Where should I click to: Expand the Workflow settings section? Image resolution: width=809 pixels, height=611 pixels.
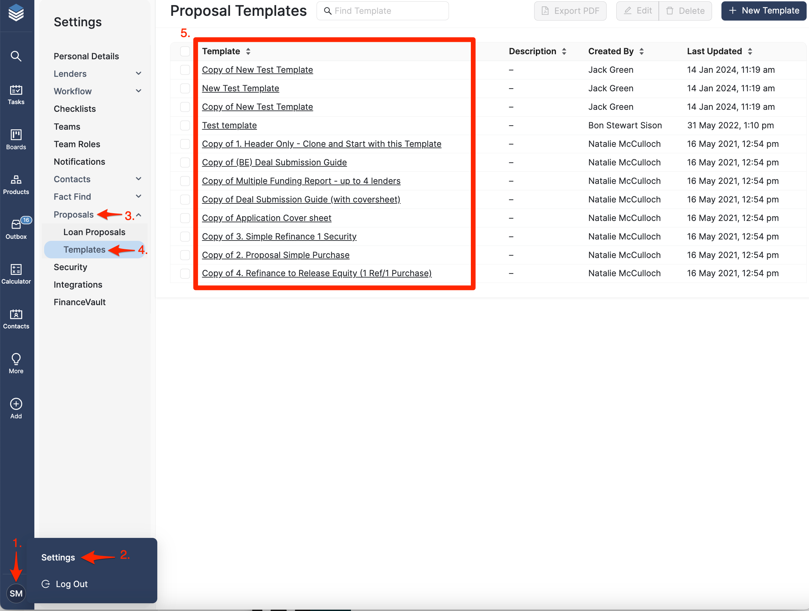click(139, 91)
